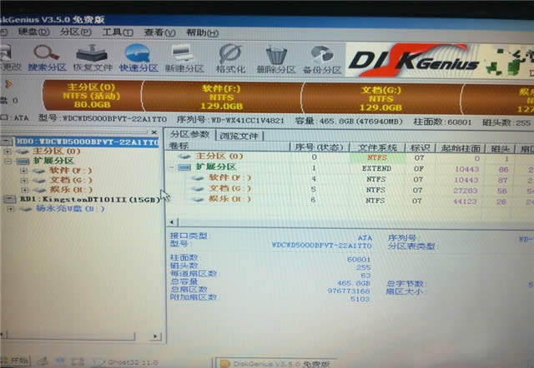Open the 快速分区 (Quick Partition) tool
The height and width of the screenshot is (368, 534).
pos(138,57)
